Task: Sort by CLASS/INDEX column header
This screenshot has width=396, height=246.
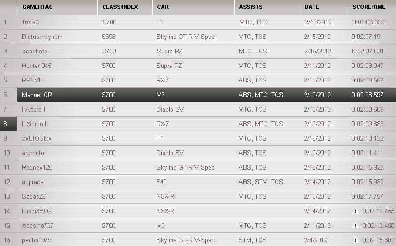Action: pyautogui.click(x=120, y=7)
